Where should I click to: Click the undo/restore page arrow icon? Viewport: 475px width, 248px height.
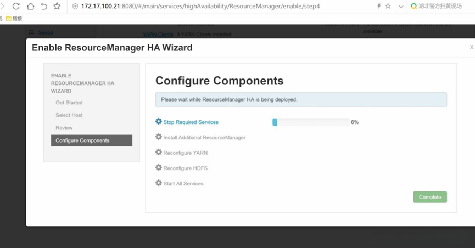pos(44,6)
